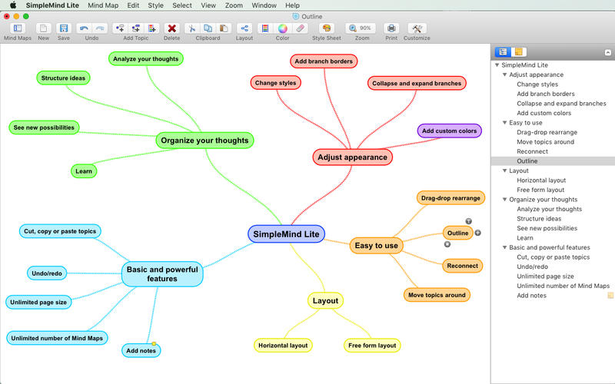Open the Color wheel picker

[282, 28]
